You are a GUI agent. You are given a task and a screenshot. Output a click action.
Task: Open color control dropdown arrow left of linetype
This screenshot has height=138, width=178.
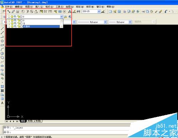(74, 22)
